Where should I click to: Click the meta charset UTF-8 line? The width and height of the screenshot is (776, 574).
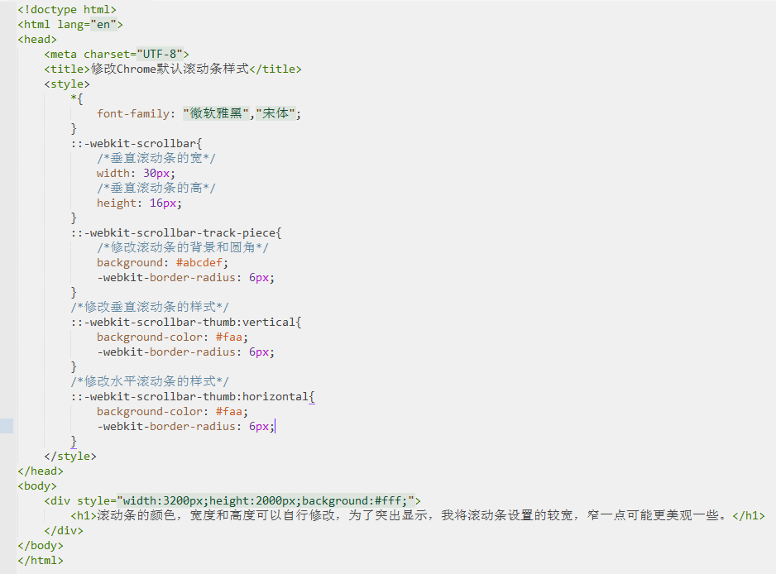(x=117, y=54)
